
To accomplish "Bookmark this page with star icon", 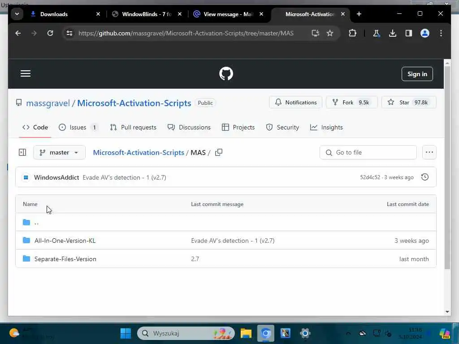I will pyautogui.click(x=330, y=33).
